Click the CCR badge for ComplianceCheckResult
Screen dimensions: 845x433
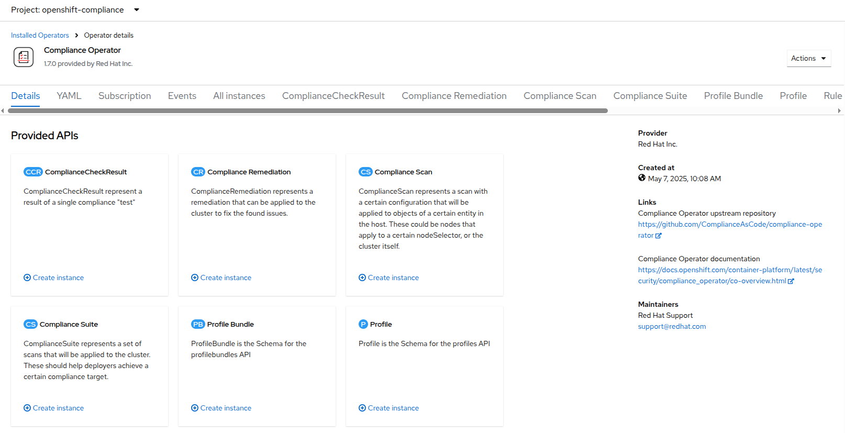pos(33,172)
